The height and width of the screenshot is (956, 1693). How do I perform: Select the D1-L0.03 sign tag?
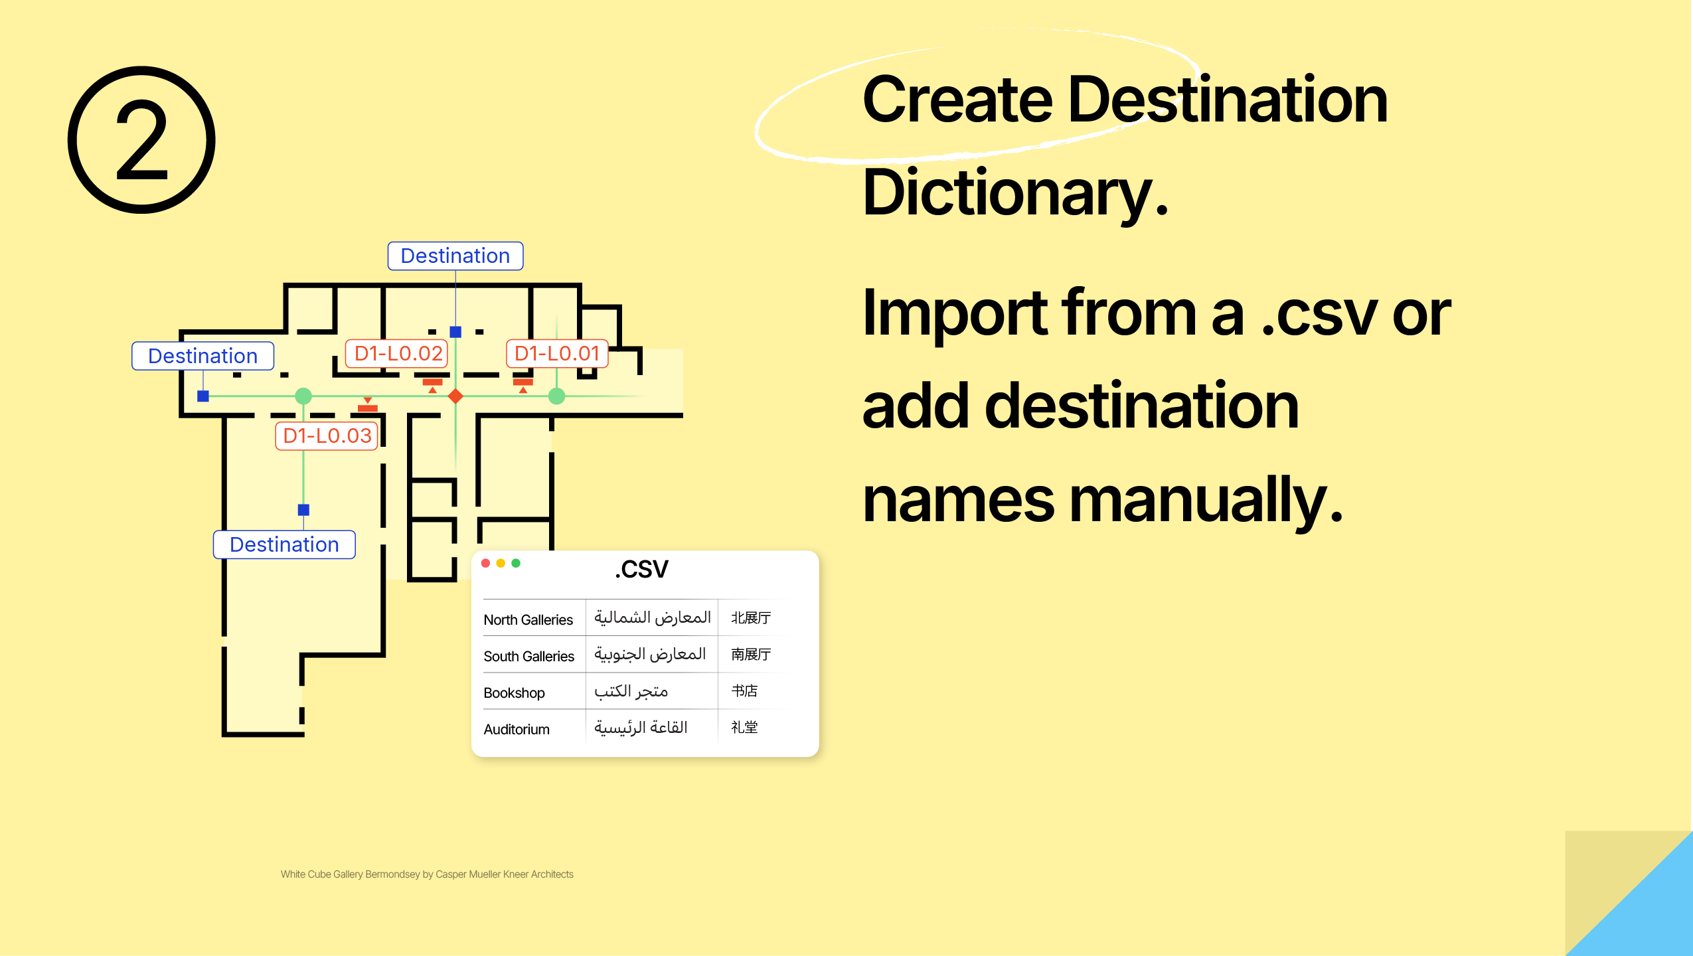point(327,436)
